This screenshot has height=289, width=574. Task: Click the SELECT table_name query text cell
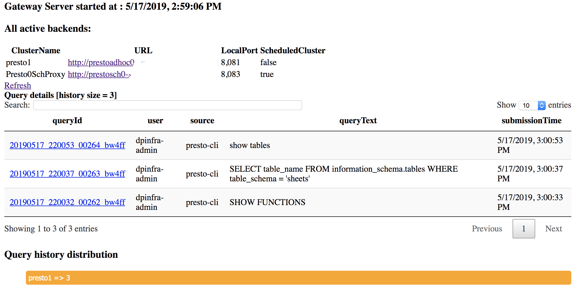pyautogui.click(x=343, y=174)
